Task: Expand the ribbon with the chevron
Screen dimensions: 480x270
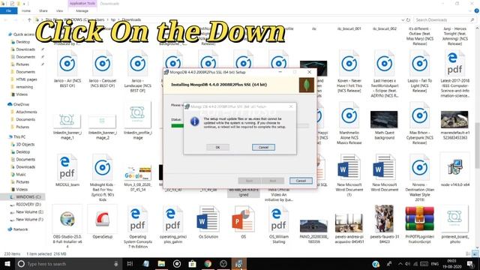Action: (x=470, y=10)
